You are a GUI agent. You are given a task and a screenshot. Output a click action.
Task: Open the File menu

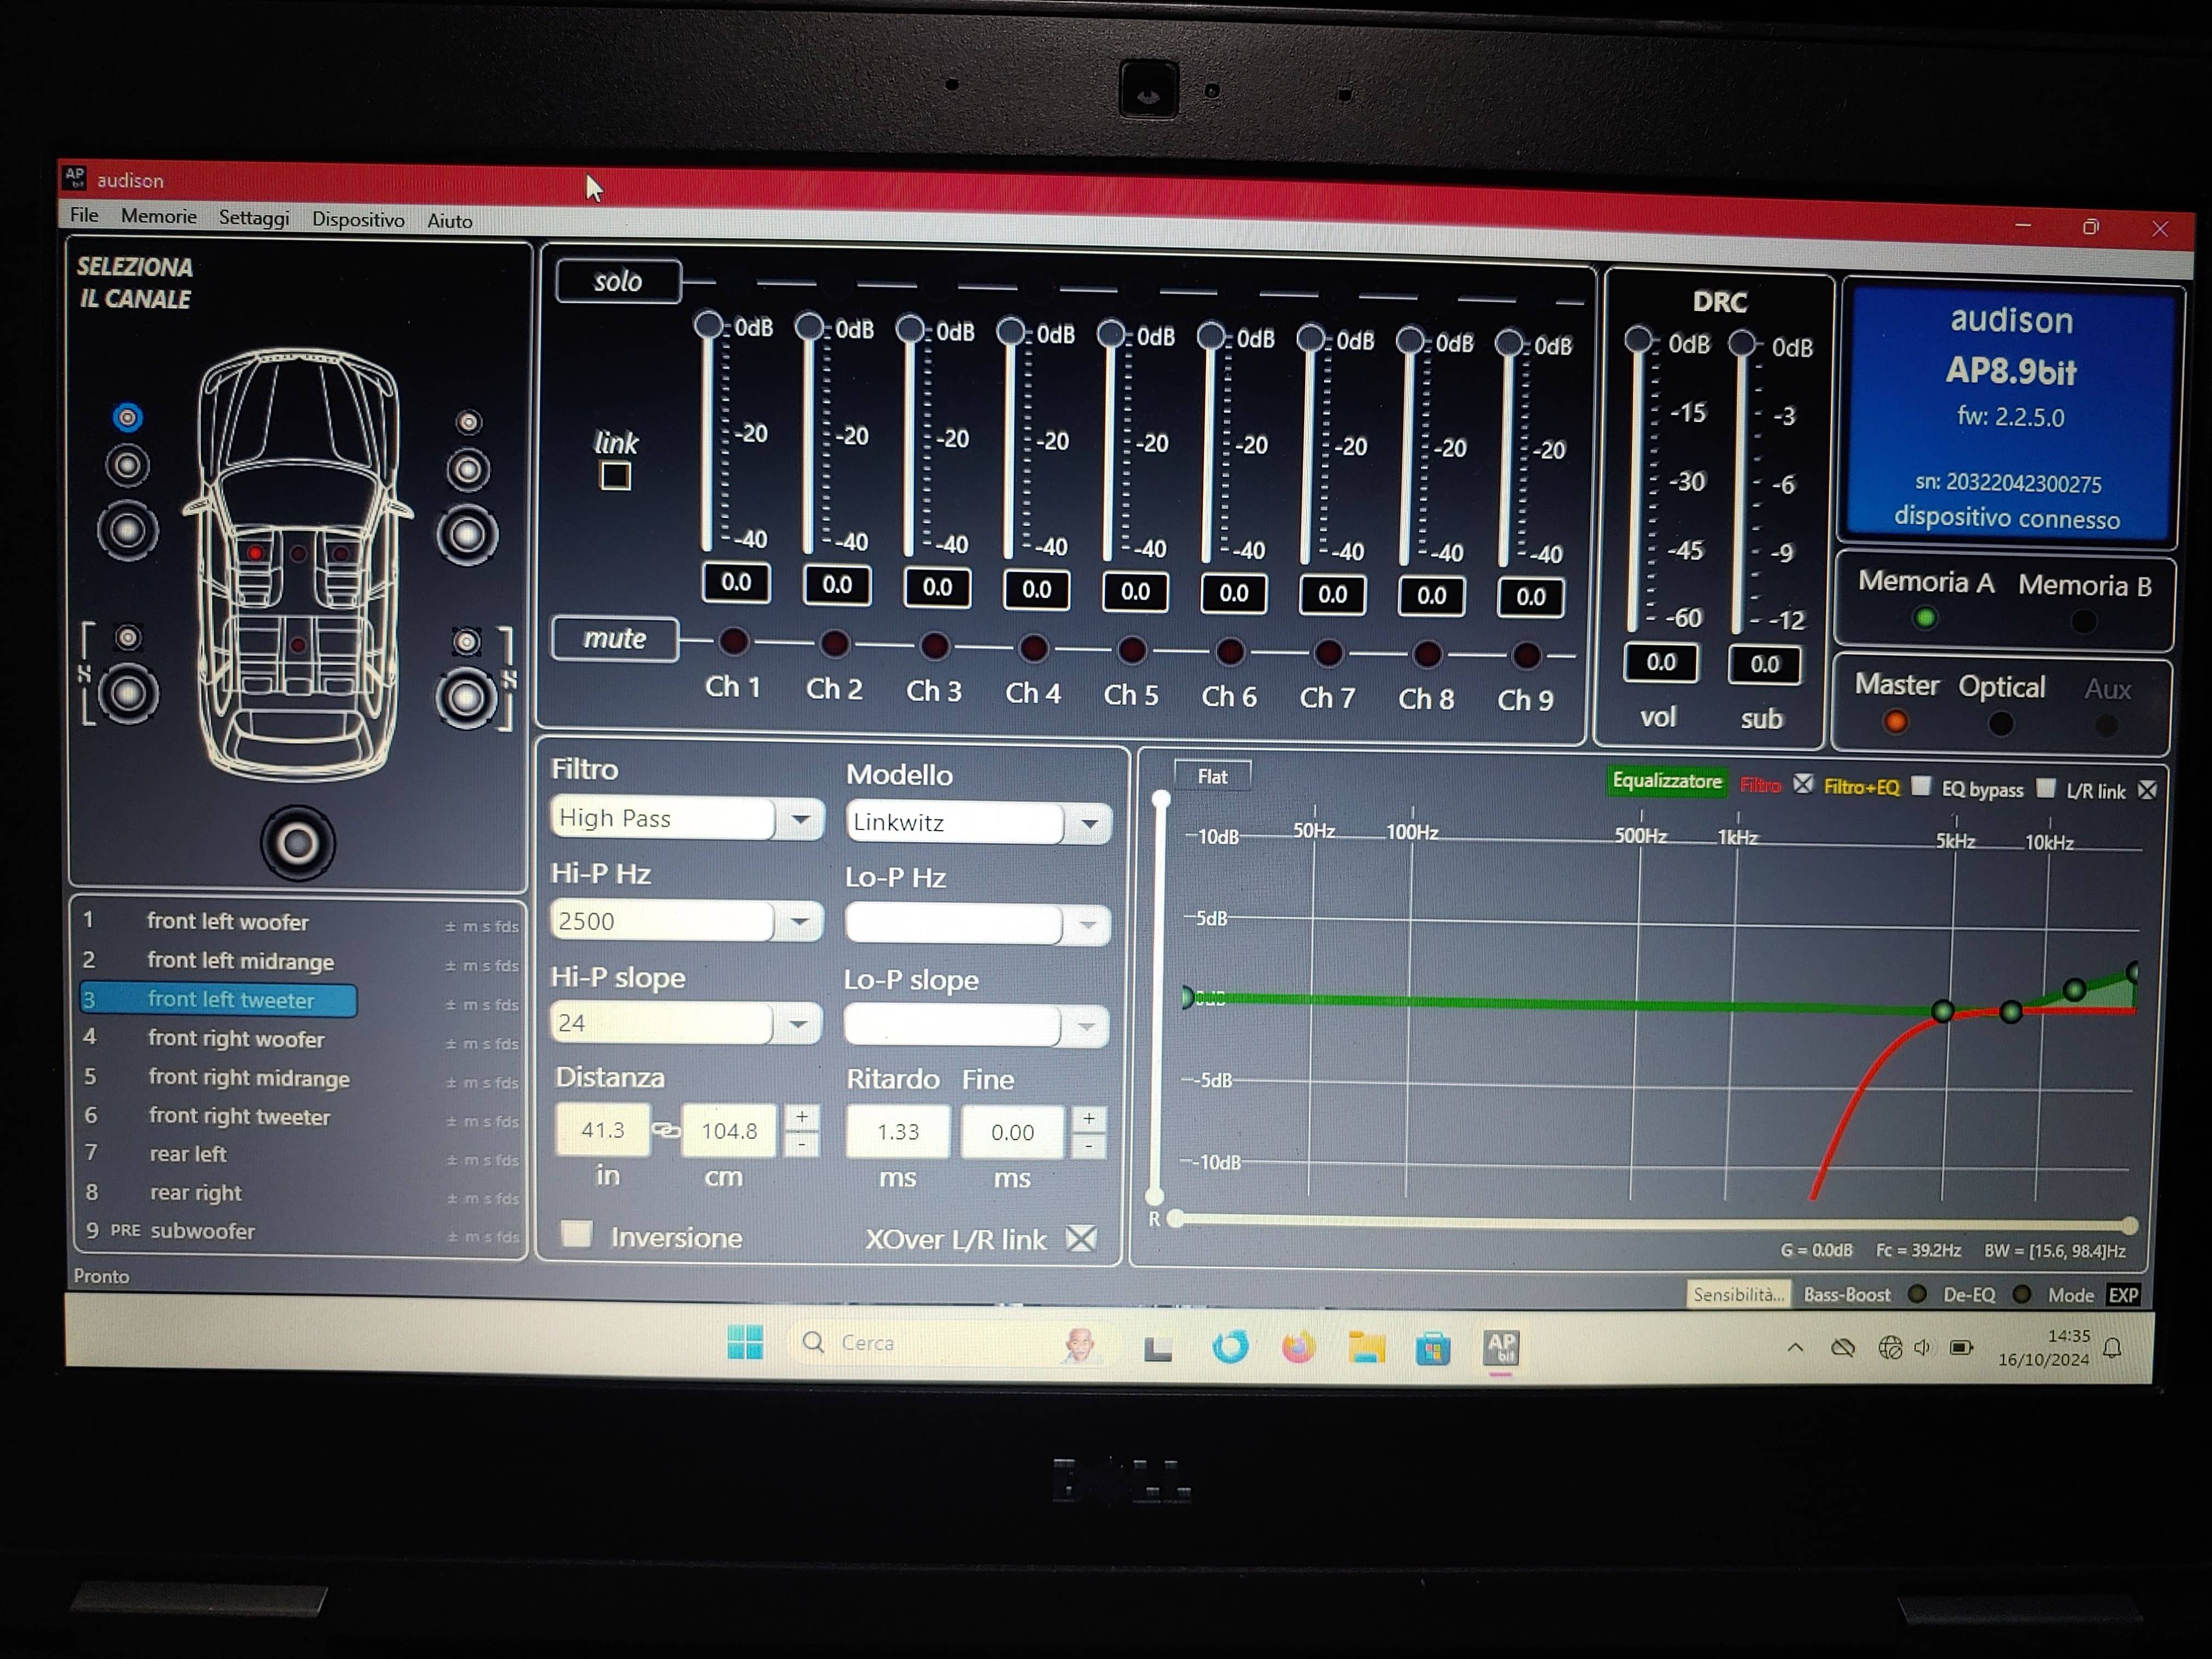(84, 215)
